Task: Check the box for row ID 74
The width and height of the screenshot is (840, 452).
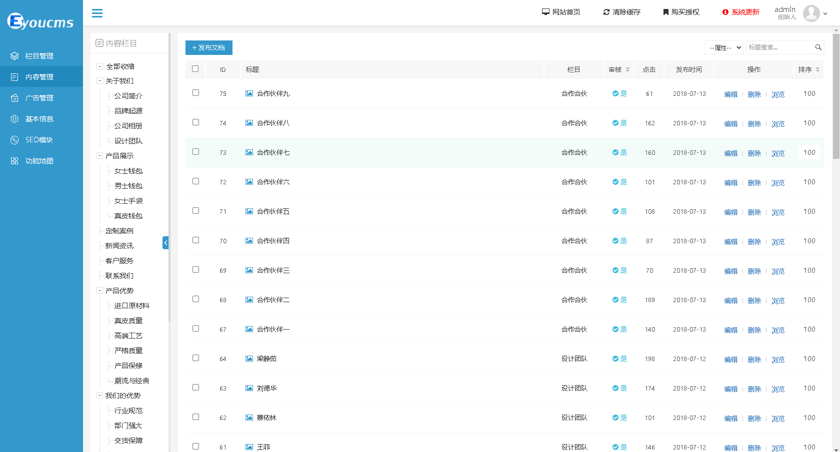Action: pyautogui.click(x=195, y=122)
